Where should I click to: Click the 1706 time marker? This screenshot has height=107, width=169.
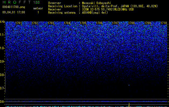tap(99, 23)
